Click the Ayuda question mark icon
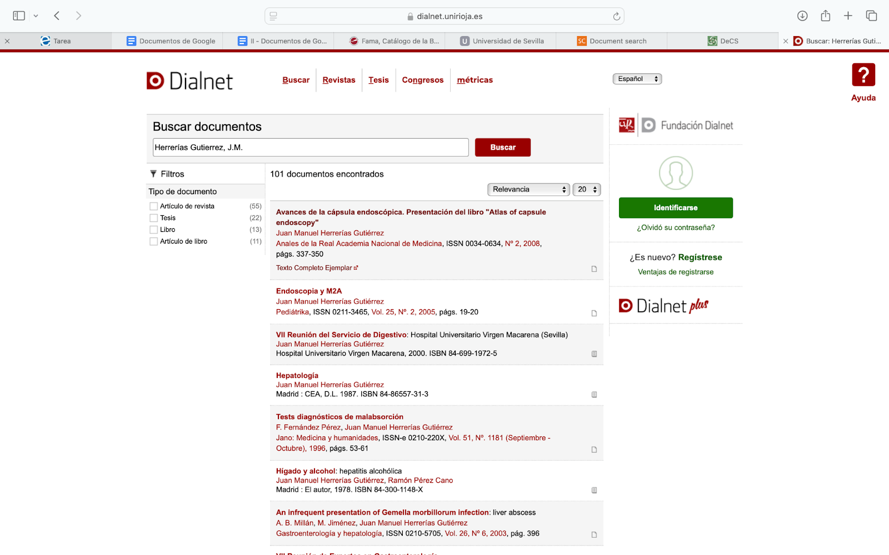Screen dimensions: 889x555 click(863, 75)
